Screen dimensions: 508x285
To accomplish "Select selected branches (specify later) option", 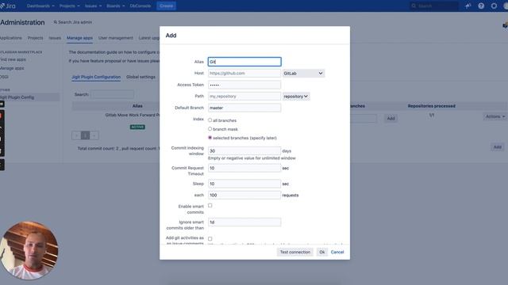I will pyautogui.click(x=210, y=138).
